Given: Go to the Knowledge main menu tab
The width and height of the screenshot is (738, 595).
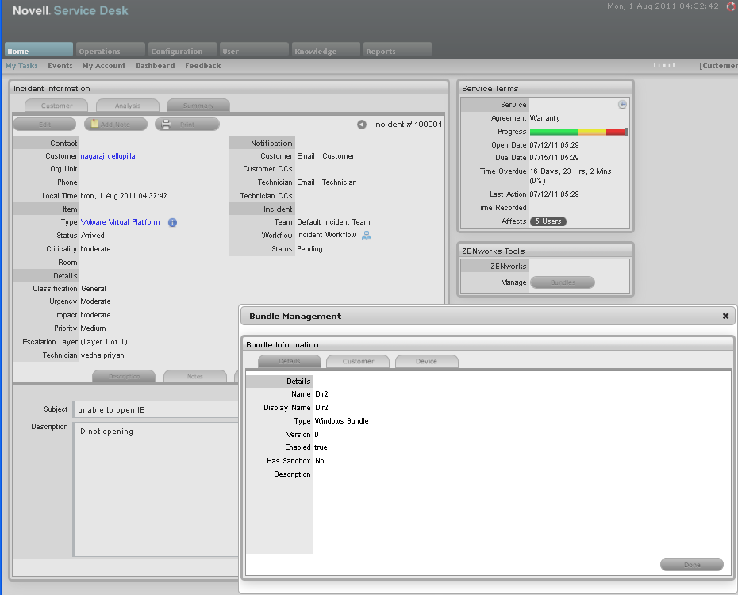Looking at the screenshot, I should point(325,51).
